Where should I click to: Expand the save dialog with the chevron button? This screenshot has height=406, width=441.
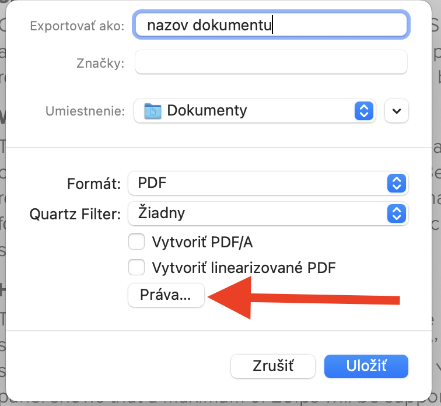click(397, 111)
